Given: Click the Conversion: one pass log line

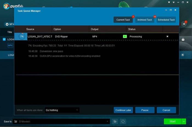Looking at the screenshot, I should [x=46, y=51].
